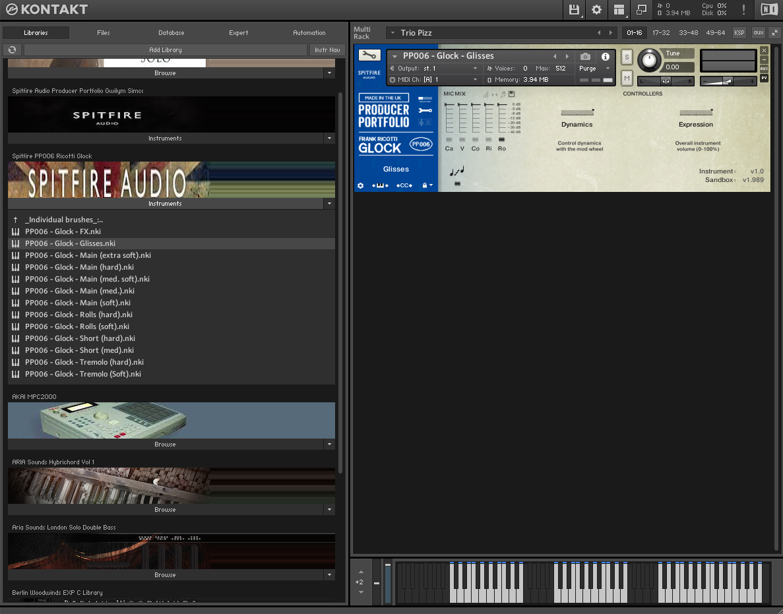
Task: Open the CC mapping icon
Action: tap(404, 186)
